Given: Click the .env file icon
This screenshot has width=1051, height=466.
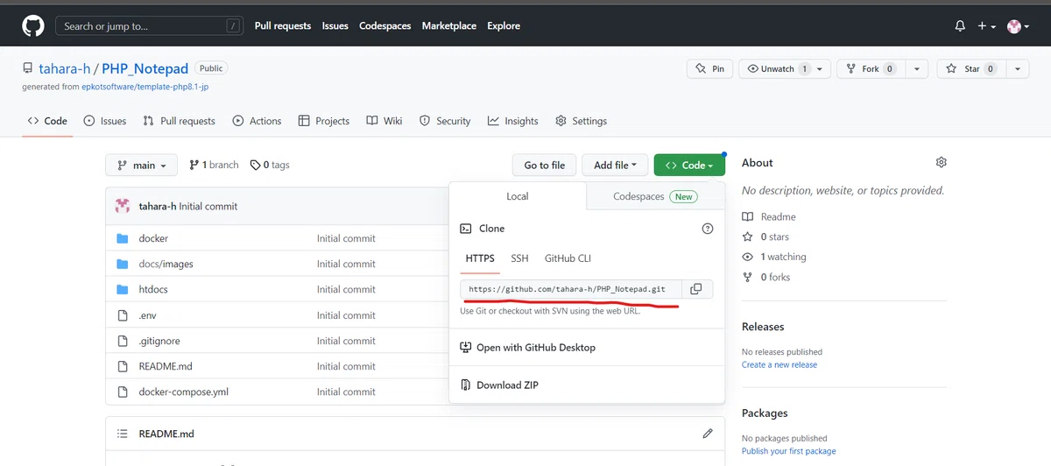Looking at the screenshot, I should 123,315.
